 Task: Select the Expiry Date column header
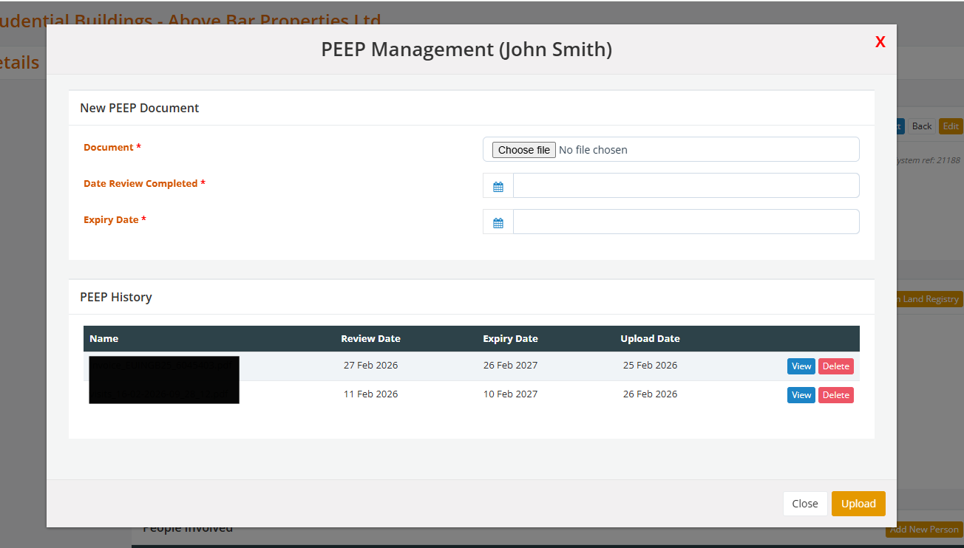pos(510,339)
